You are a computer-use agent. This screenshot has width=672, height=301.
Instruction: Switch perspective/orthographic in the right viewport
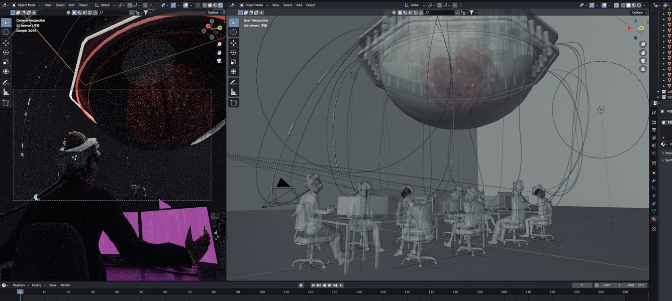[643, 69]
